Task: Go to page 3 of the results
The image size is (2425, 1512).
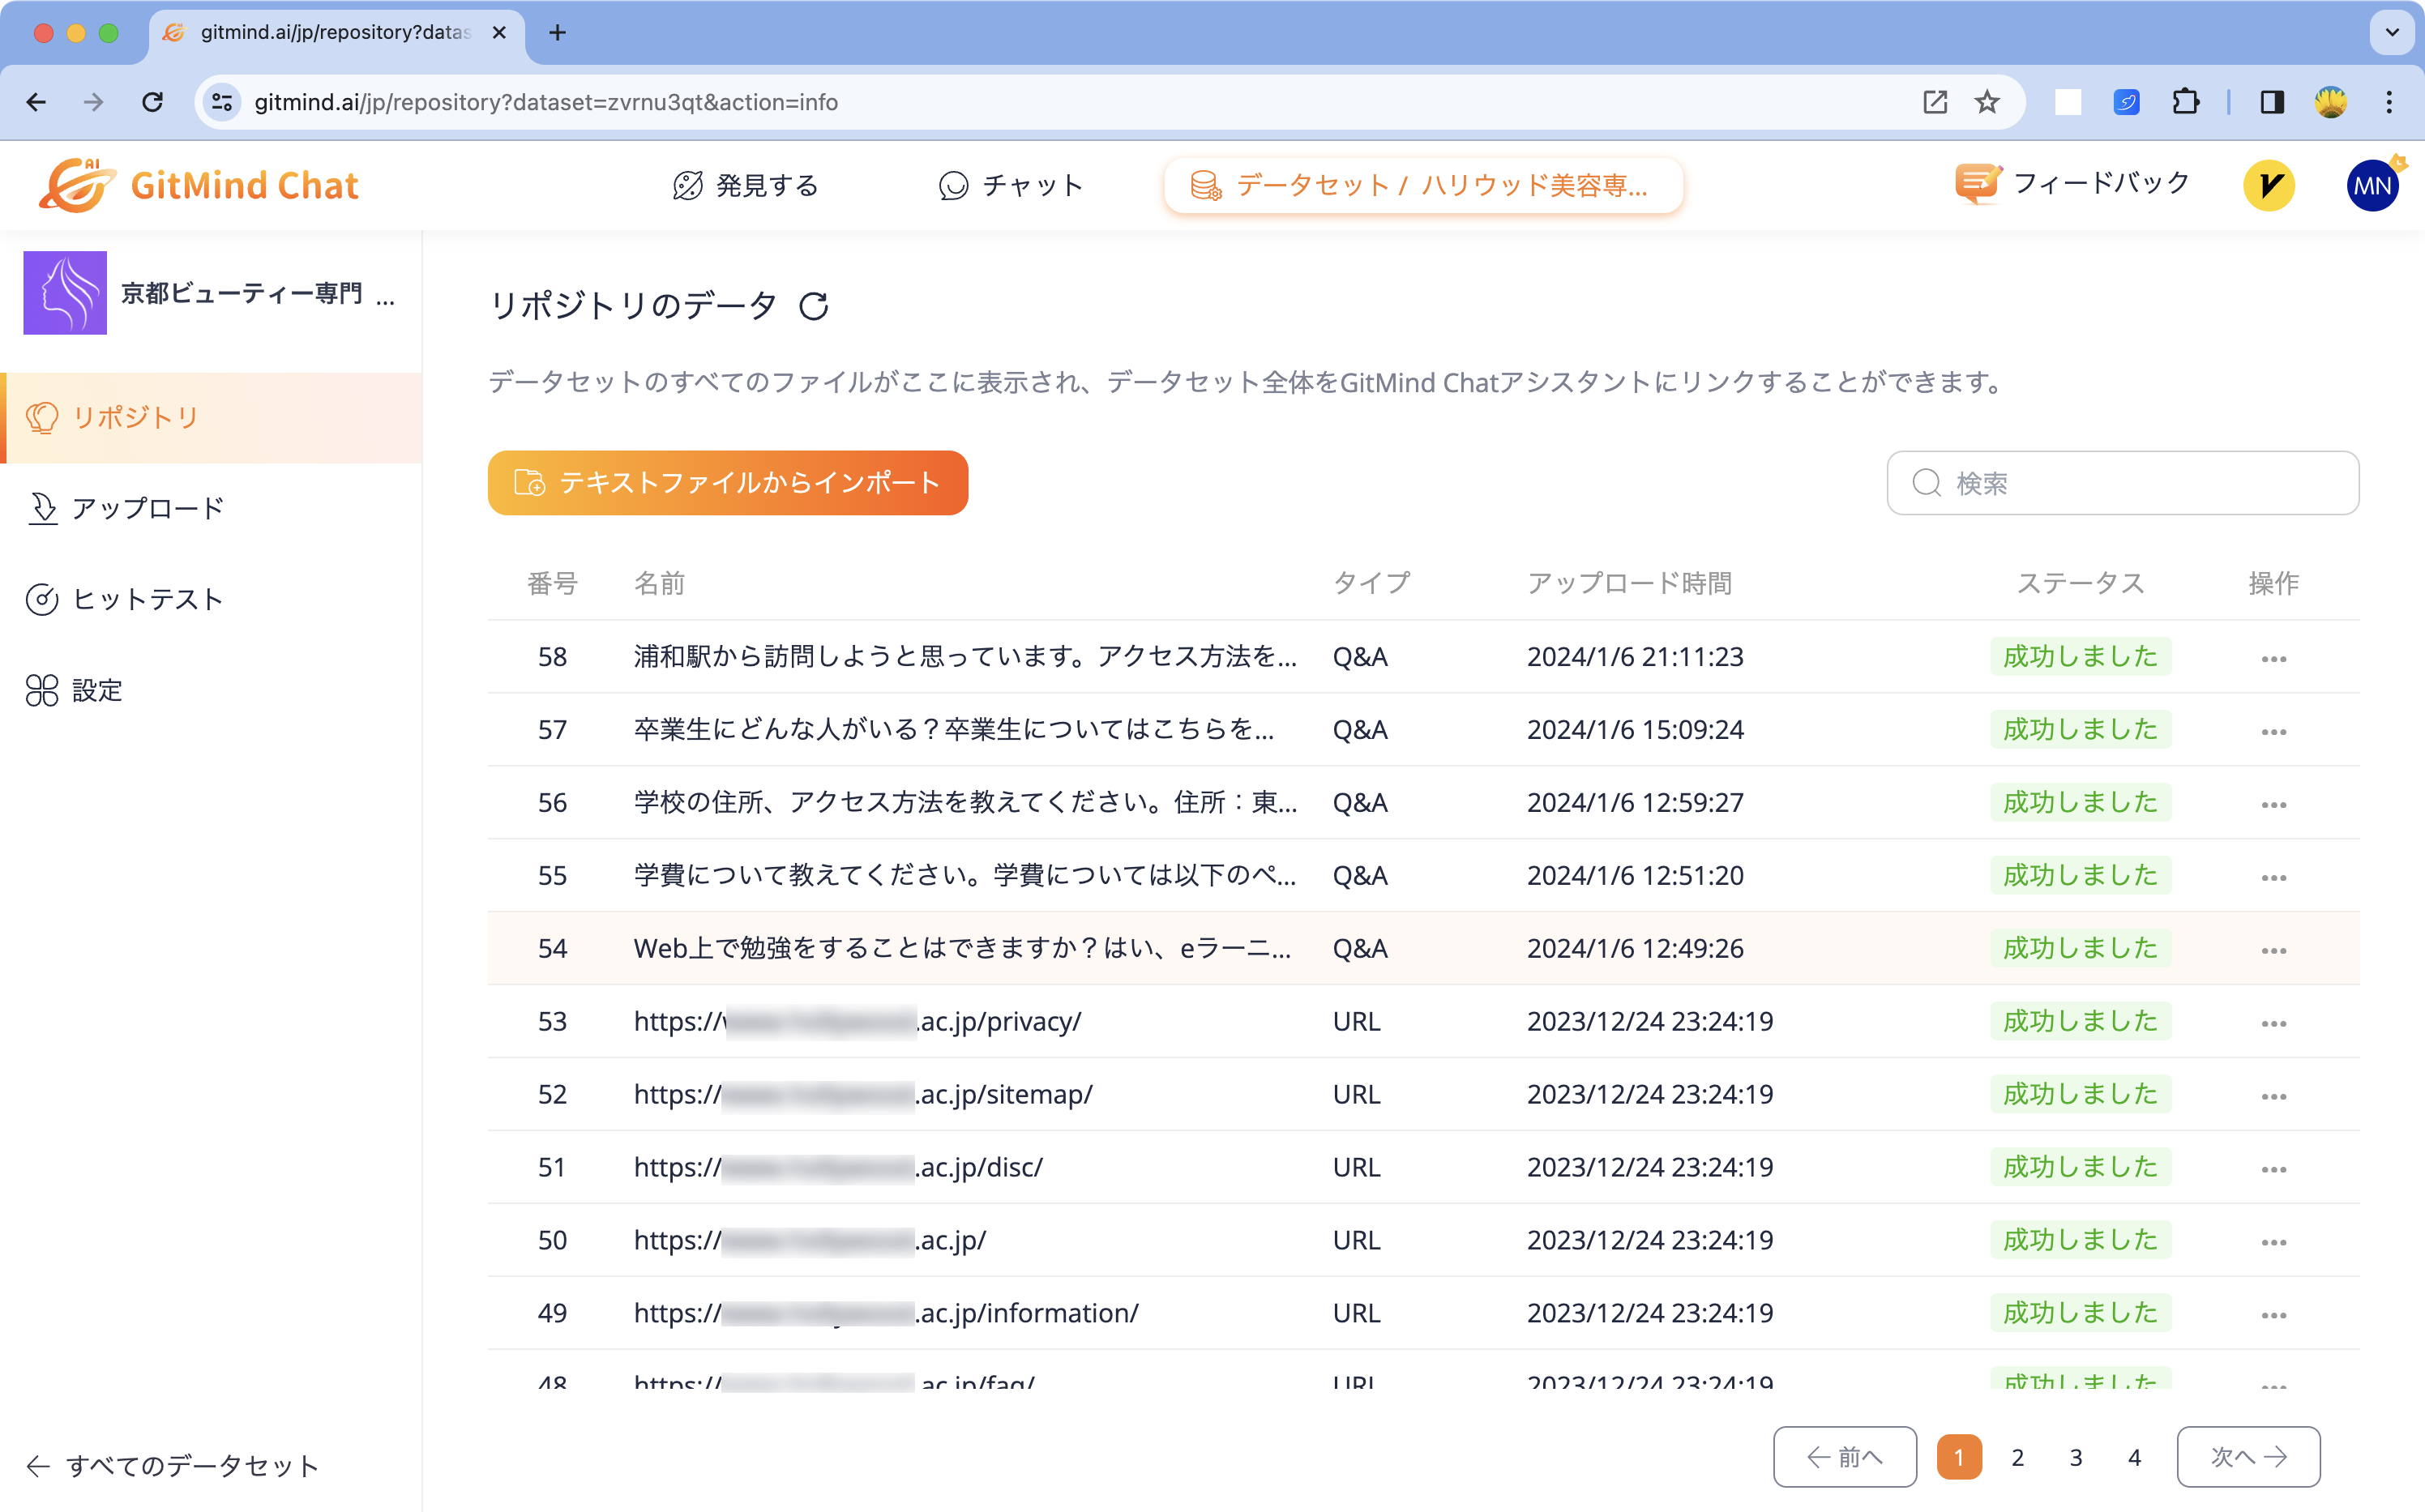Action: point(2075,1457)
